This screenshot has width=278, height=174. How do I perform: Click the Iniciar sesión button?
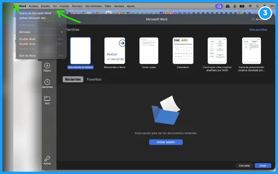click(x=166, y=142)
